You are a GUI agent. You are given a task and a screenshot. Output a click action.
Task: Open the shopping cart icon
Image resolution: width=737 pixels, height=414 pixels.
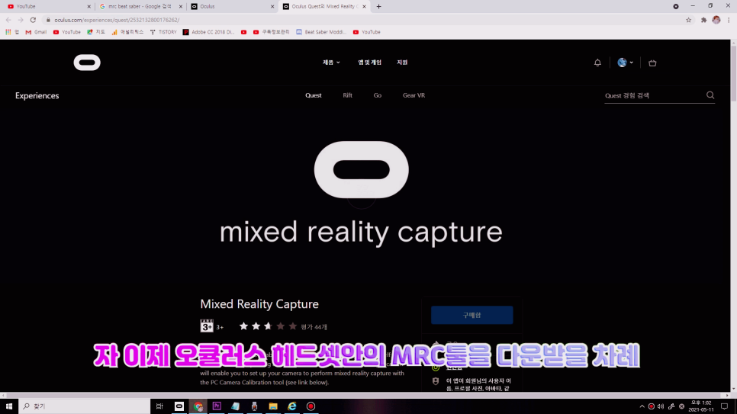652,63
